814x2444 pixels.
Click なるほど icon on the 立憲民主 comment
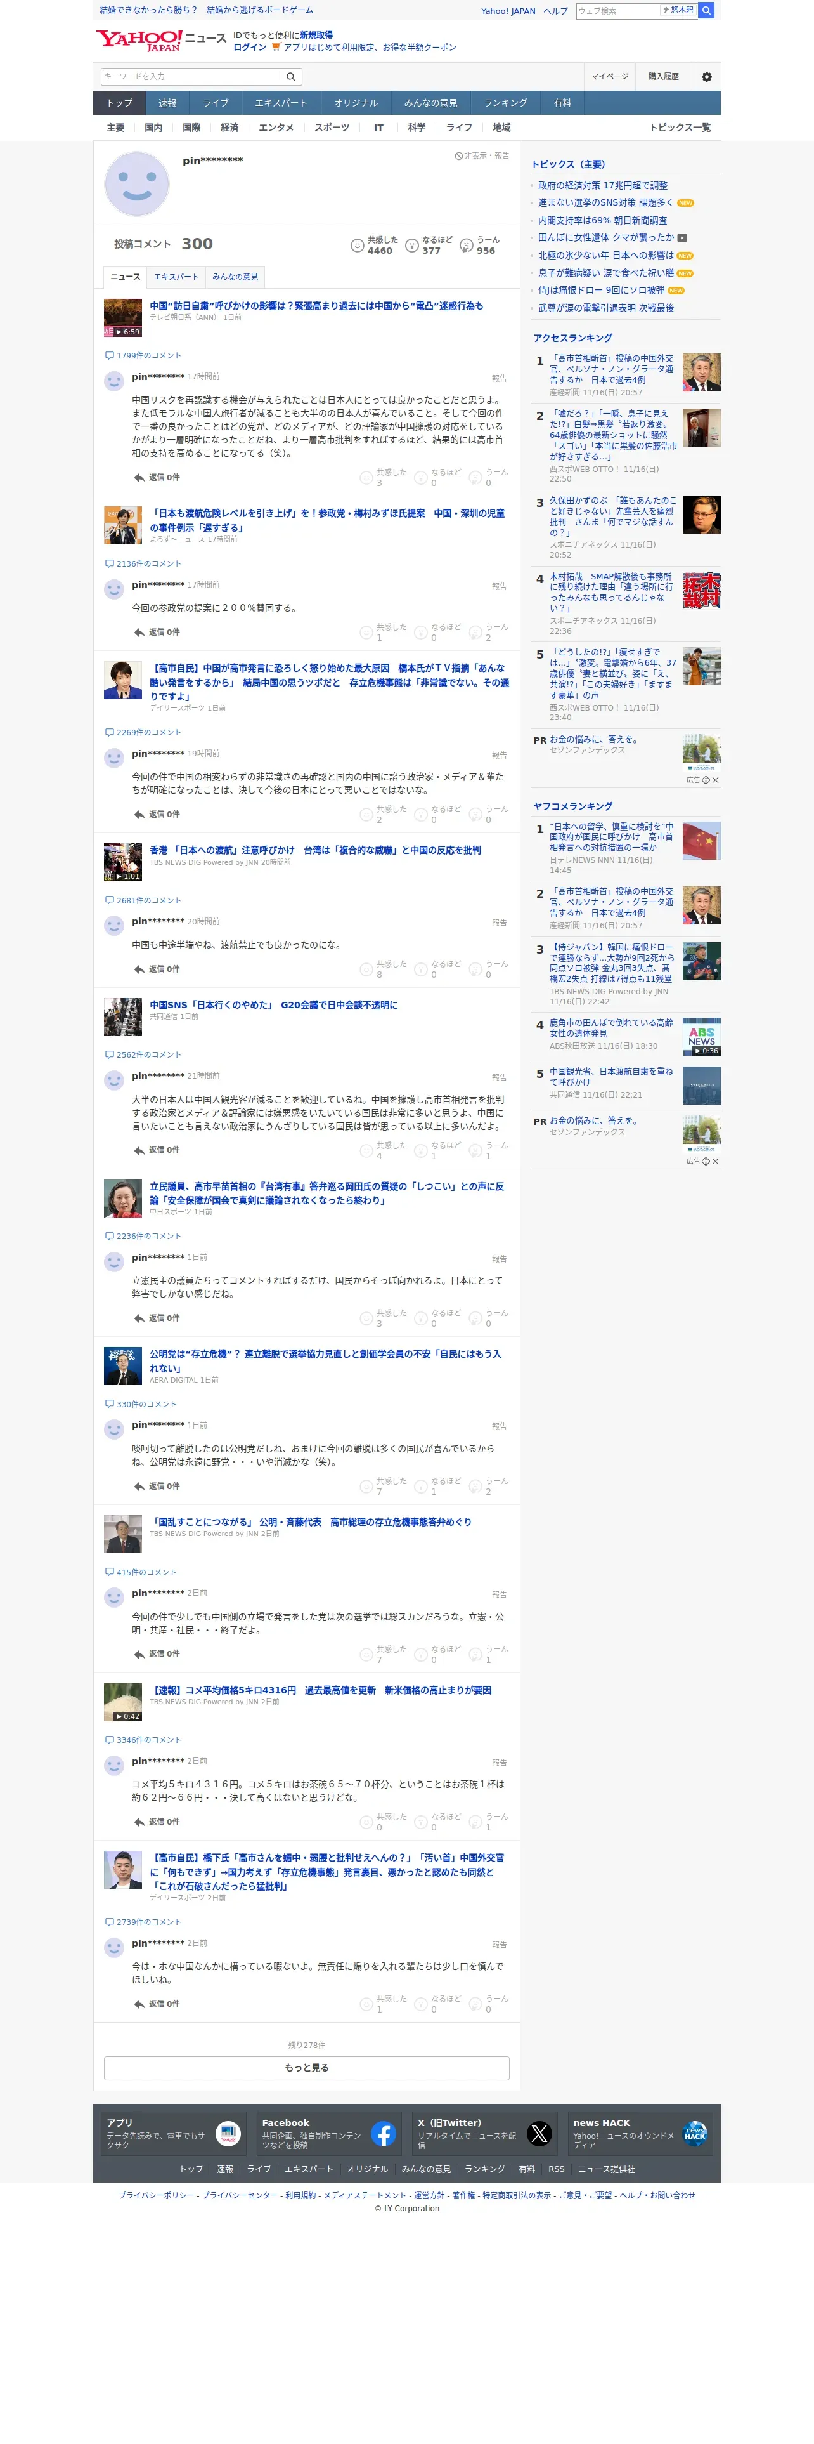421,1318
